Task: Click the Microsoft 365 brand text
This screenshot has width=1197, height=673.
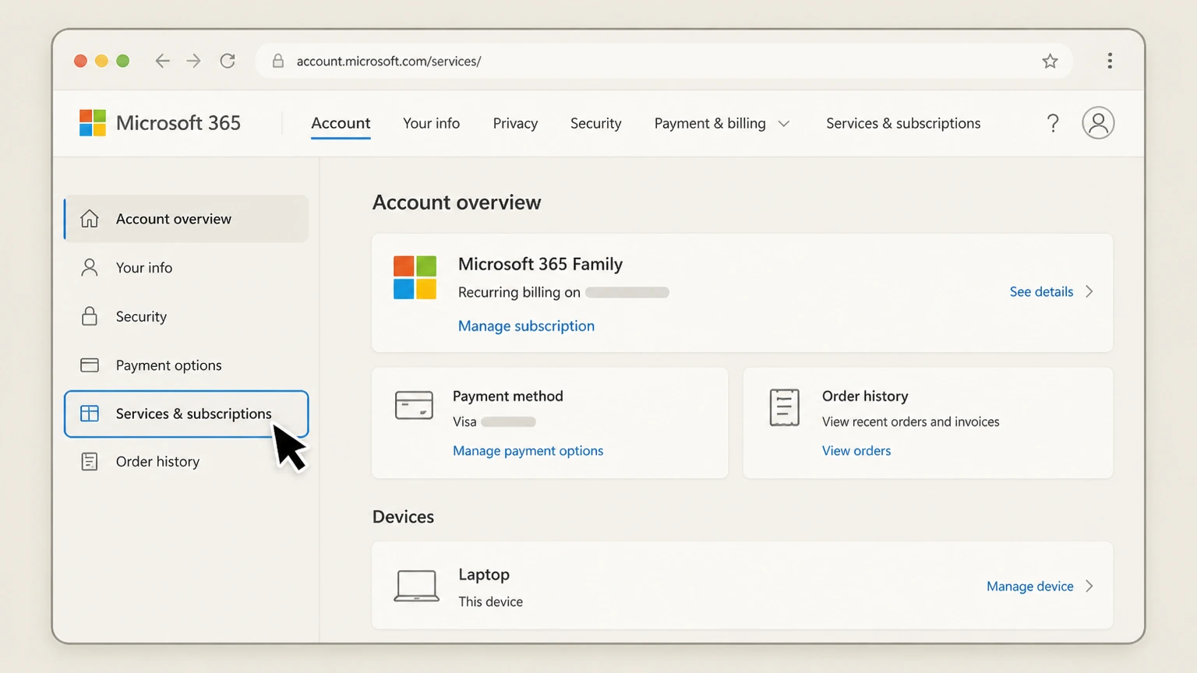Action: pos(178,123)
